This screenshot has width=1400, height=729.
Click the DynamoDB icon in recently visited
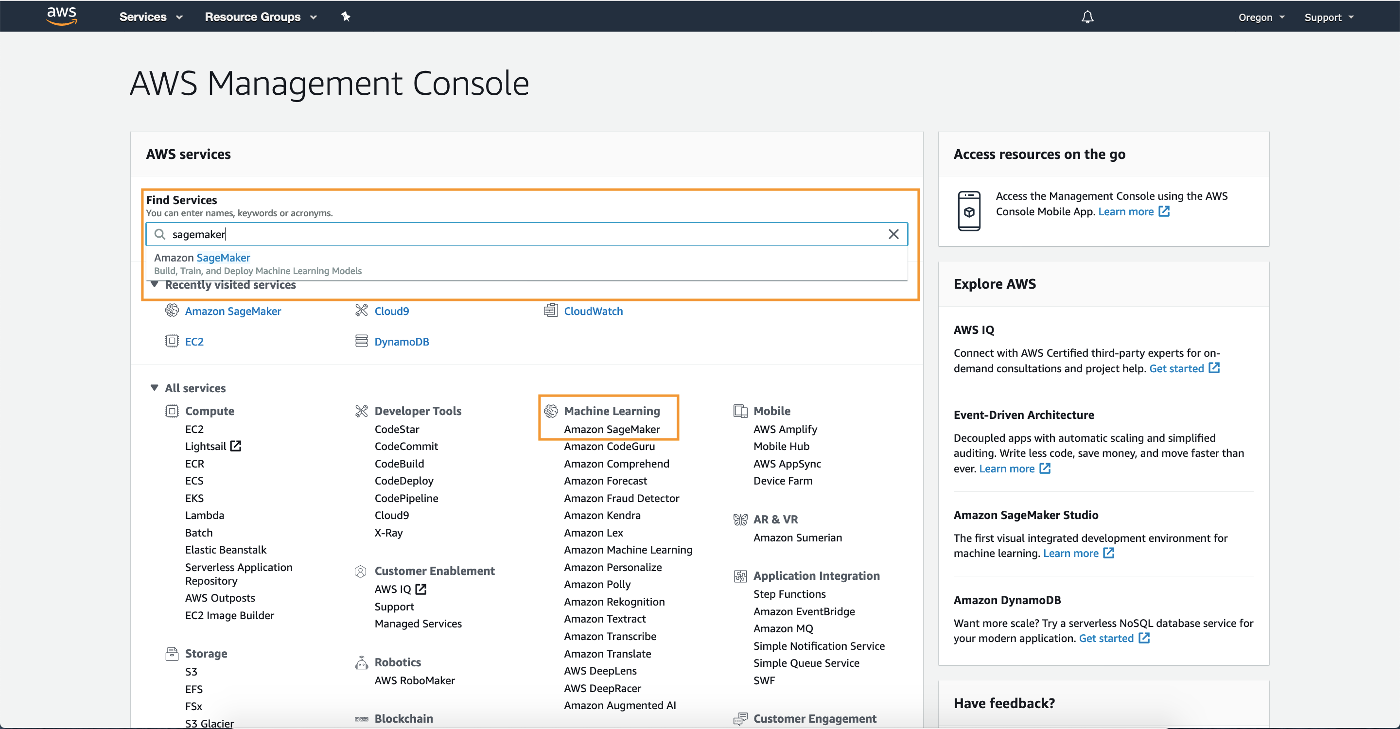360,341
